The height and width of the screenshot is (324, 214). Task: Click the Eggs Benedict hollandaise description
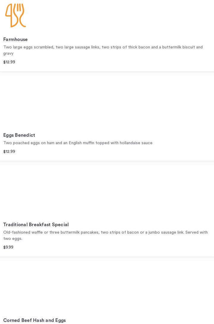tap(78, 143)
